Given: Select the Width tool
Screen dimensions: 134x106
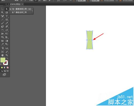Looking at the screenshot, I should click(2, 34).
